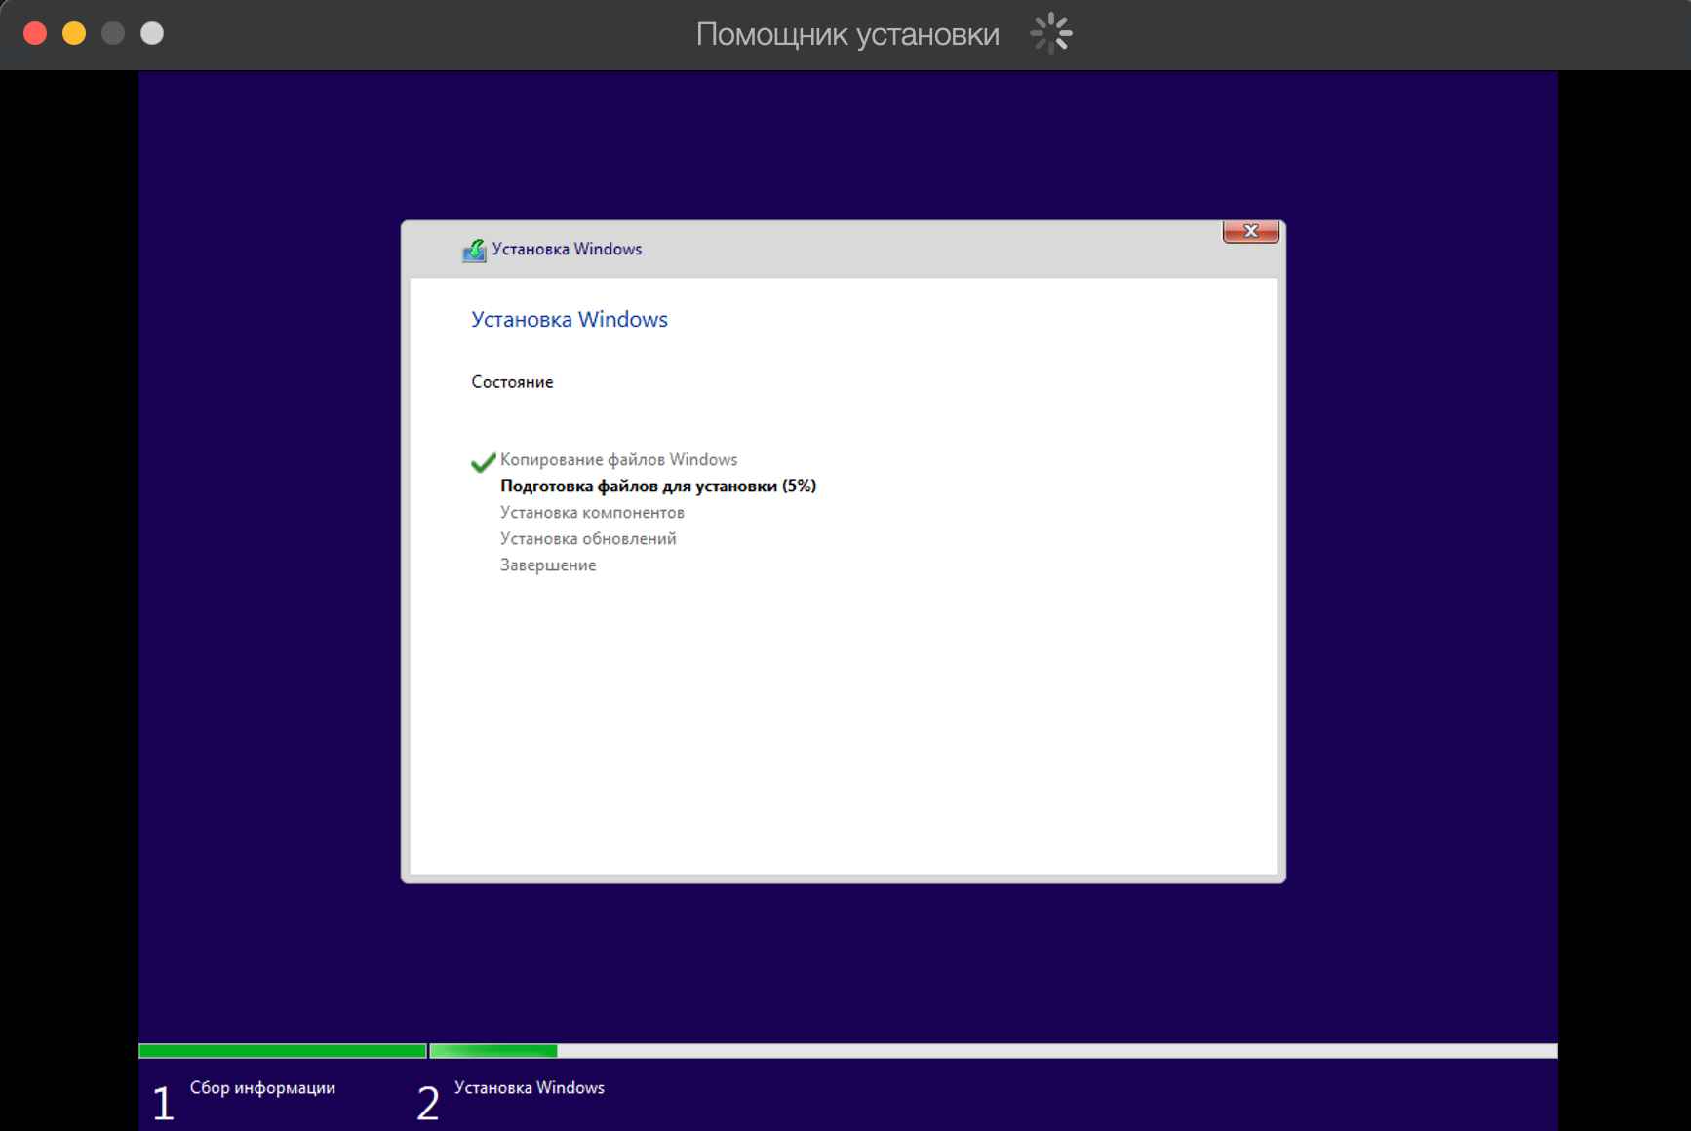This screenshot has height=1131, width=1691.
Task: Click the dialog title bar text Установка Windows
Action: tap(567, 249)
